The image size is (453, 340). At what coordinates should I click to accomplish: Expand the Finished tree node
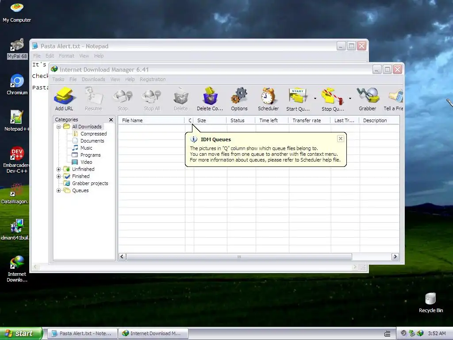(59, 176)
